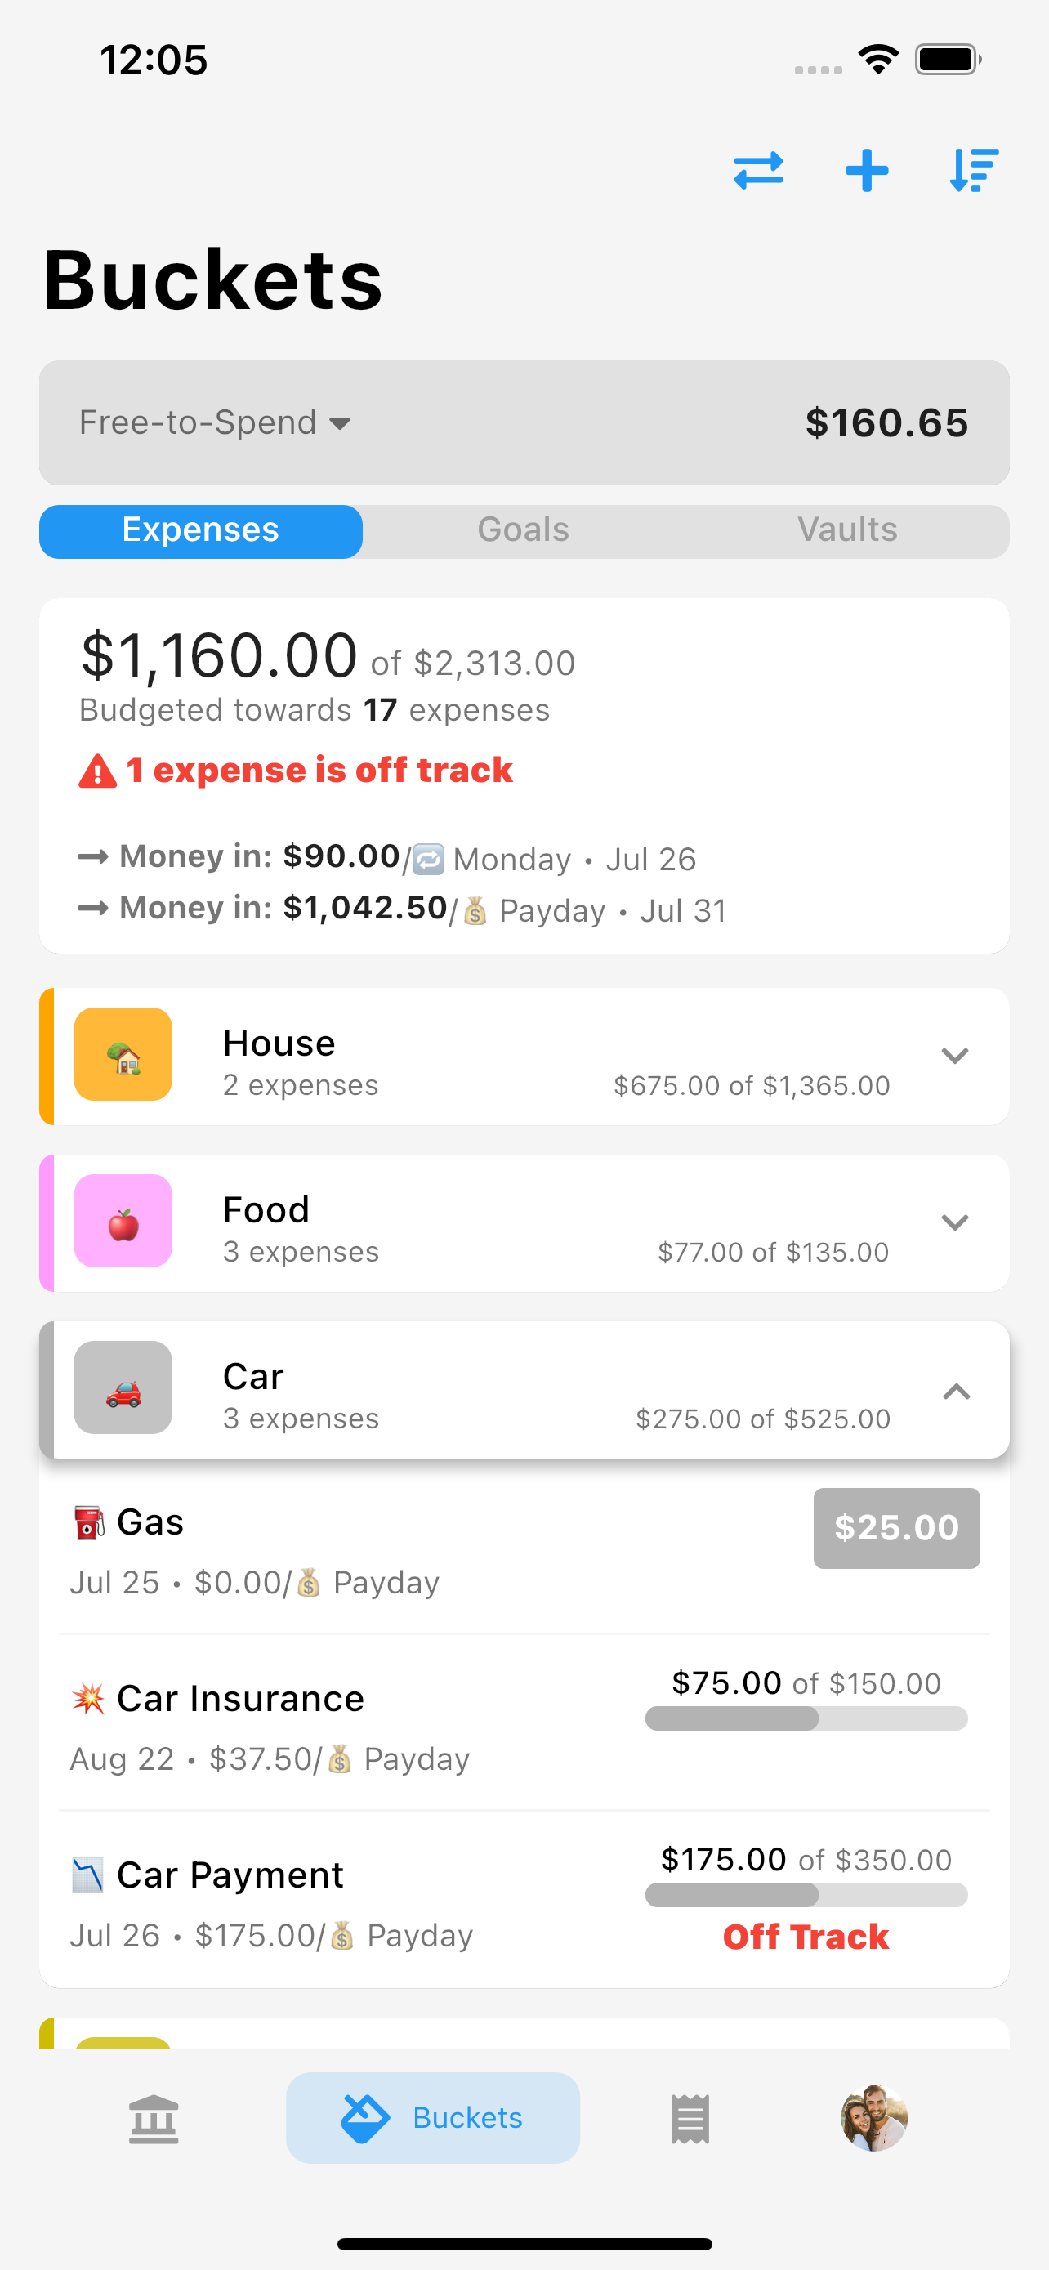Tap the Car bucket emoji icon

click(123, 1387)
